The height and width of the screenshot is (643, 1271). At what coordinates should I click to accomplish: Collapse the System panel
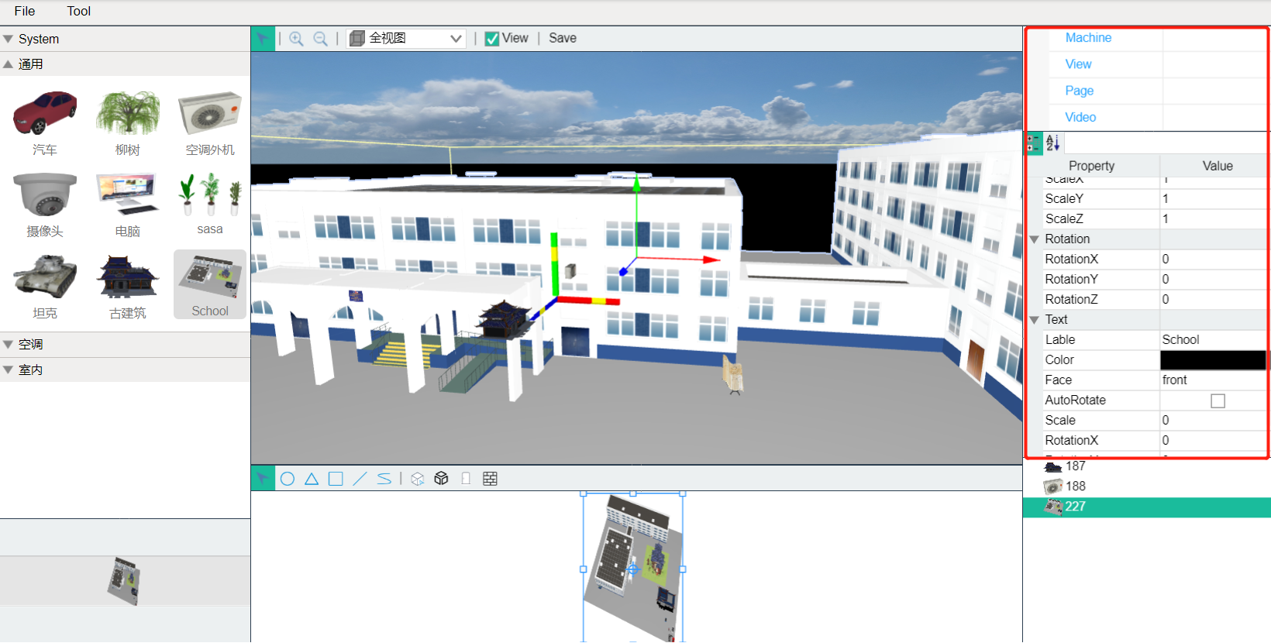pos(125,39)
